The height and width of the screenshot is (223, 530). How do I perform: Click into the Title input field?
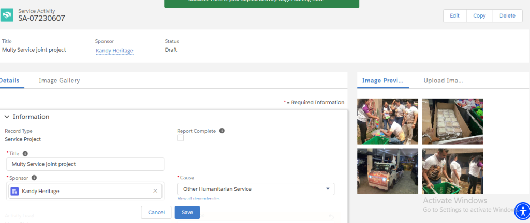pyautogui.click(x=85, y=164)
